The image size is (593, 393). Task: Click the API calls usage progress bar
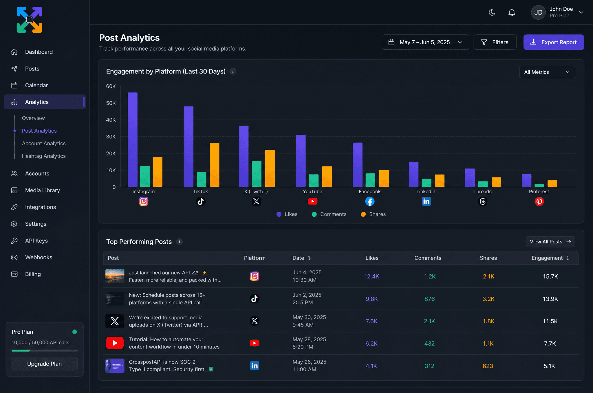pos(45,351)
